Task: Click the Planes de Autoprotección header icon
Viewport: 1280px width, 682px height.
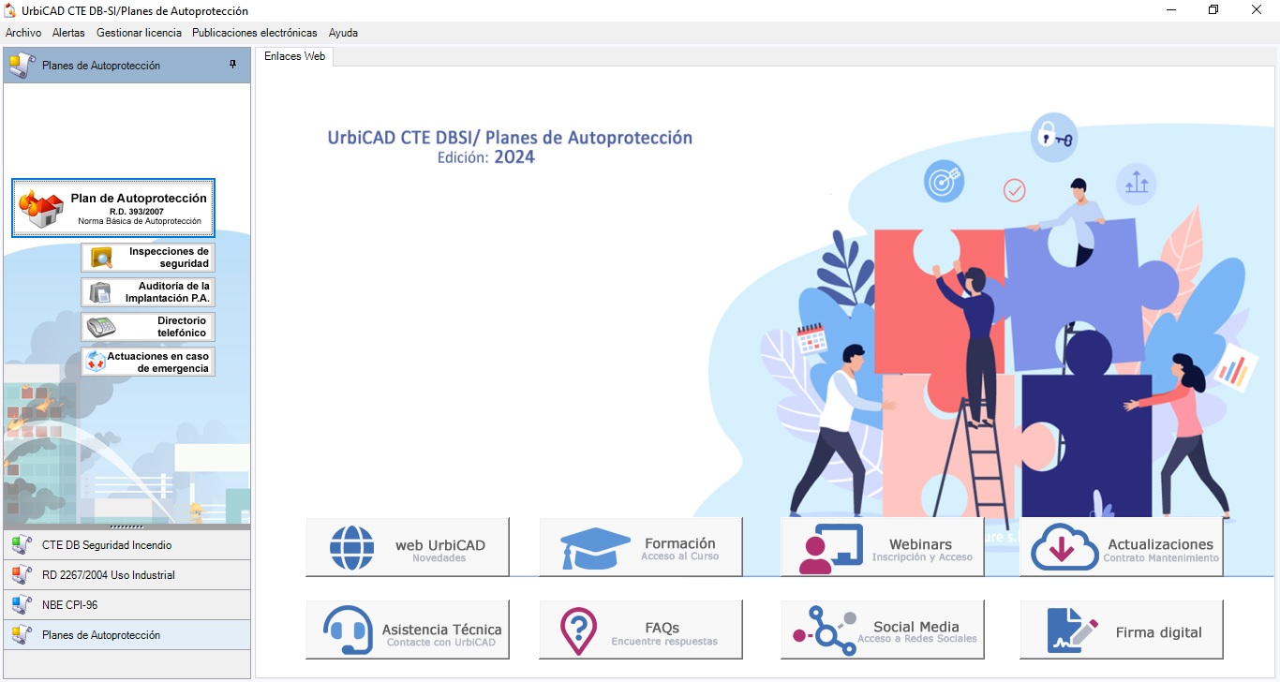Action: (22, 66)
